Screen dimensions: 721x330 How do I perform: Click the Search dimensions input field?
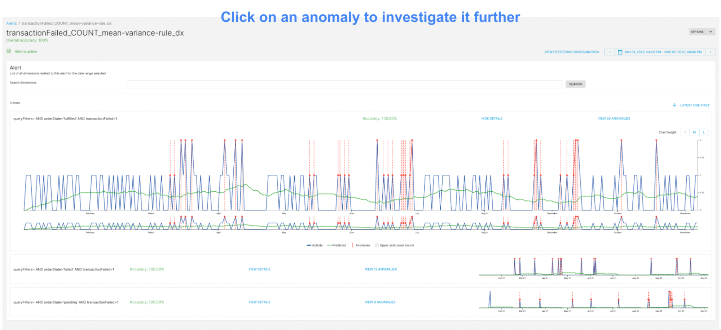344,84
